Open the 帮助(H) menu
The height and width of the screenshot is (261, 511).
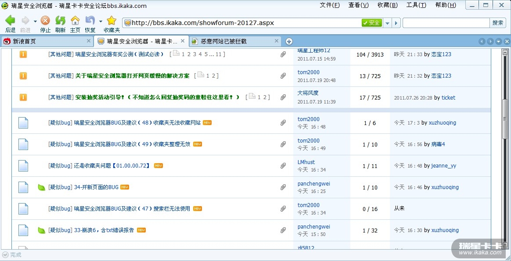point(446,5)
